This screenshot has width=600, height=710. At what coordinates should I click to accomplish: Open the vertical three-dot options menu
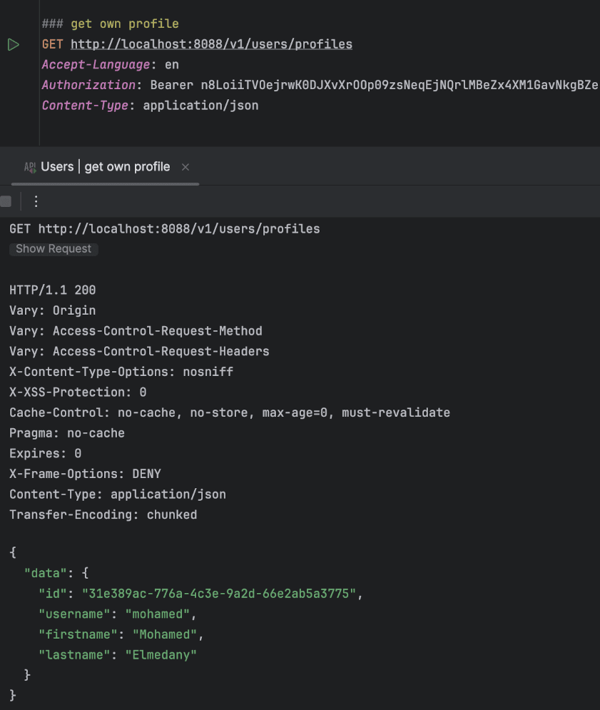[x=36, y=201]
